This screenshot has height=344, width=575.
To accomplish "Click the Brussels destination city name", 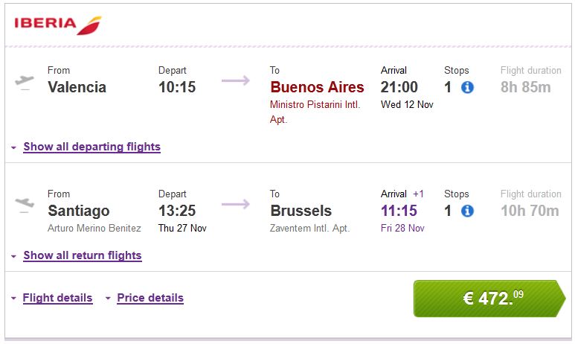I will 301,211.
